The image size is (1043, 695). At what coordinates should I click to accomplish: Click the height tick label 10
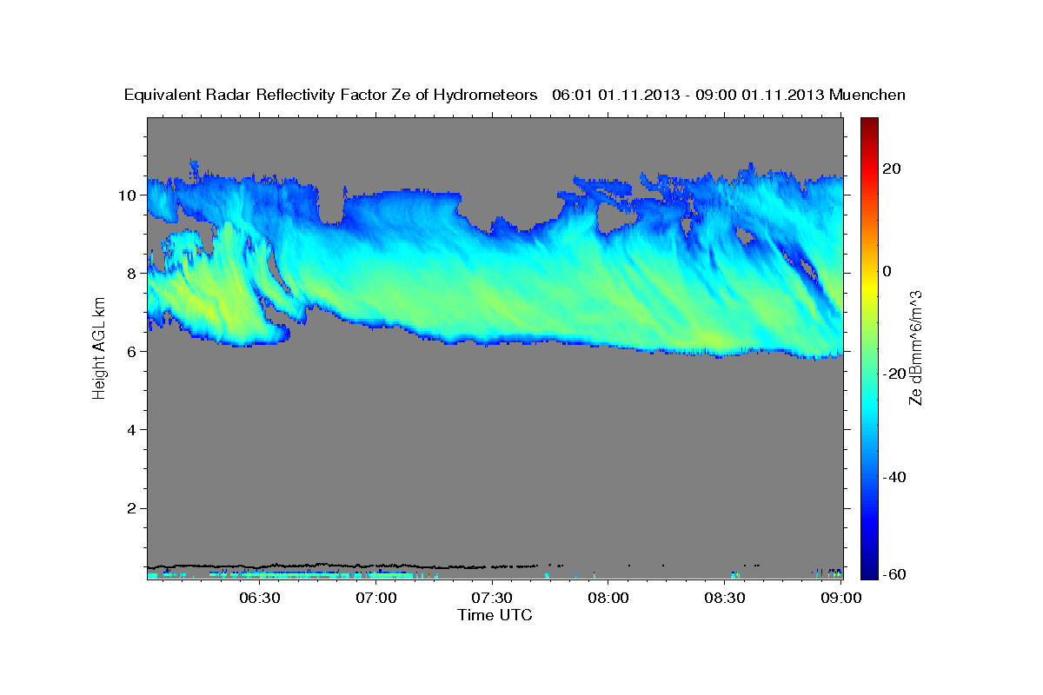pyautogui.click(x=129, y=195)
